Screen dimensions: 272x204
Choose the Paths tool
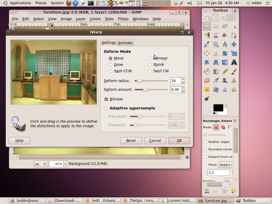[x=234, y=35]
